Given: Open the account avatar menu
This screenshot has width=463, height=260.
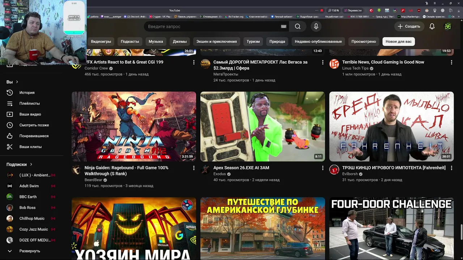Looking at the screenshot, I should point(448,26).
